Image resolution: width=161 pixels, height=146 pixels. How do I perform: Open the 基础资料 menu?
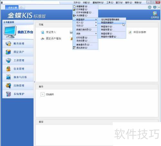point(98,2)
